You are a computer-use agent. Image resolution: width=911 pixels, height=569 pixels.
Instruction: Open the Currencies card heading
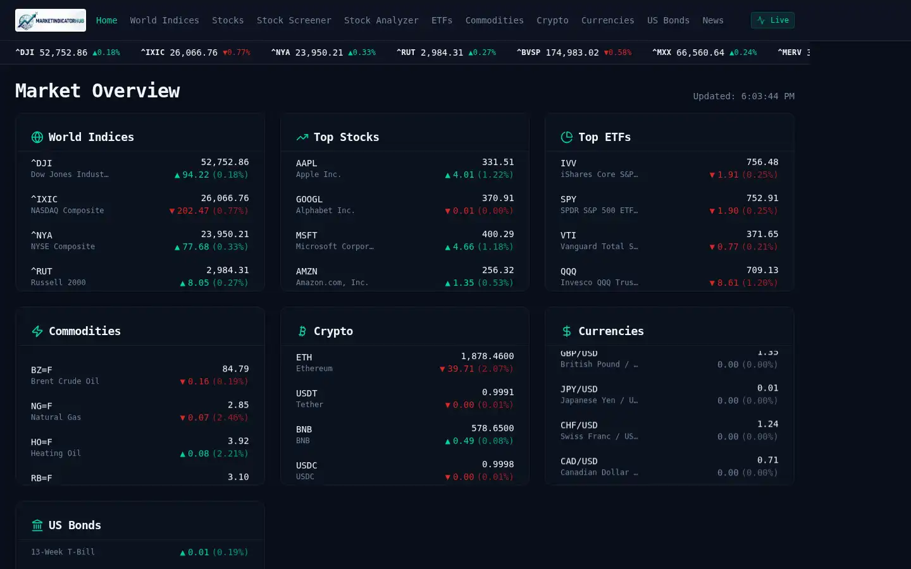[x=611, y=331]
